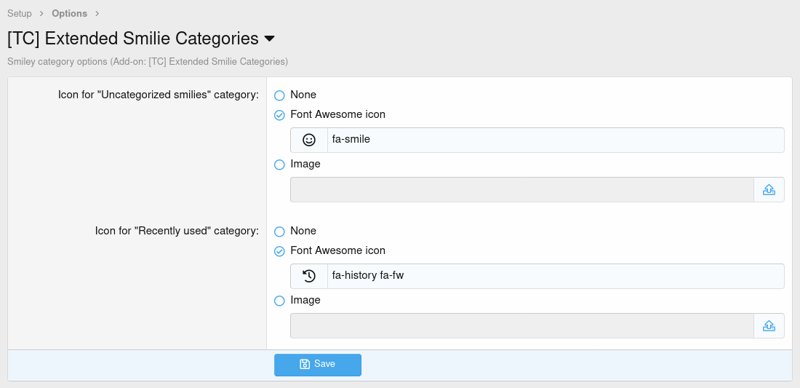Choose Image option for Recently used category

(279, 301)
